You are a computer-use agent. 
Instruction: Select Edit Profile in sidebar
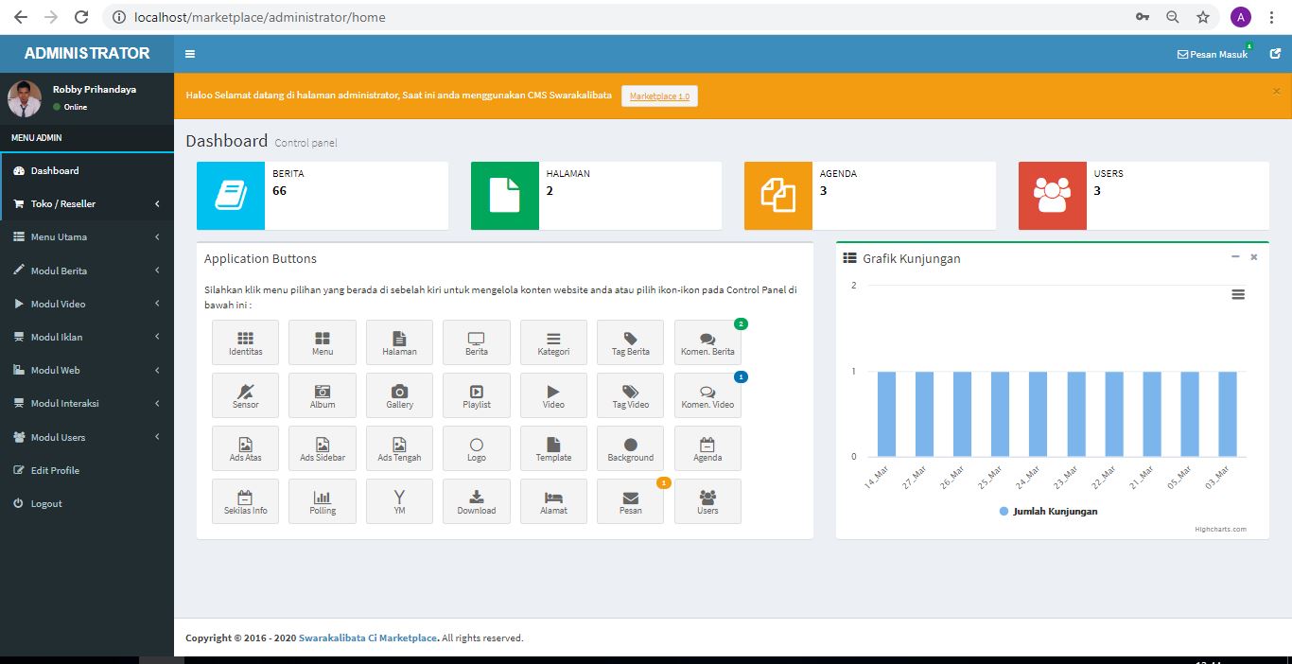pos(55,470)
